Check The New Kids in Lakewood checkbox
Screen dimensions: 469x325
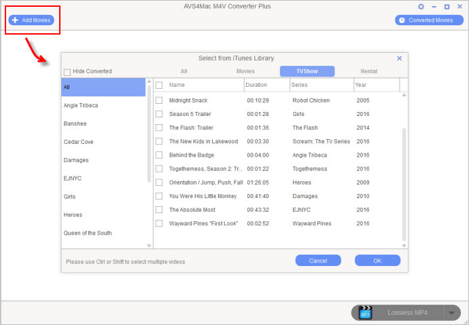pos(159,141)
